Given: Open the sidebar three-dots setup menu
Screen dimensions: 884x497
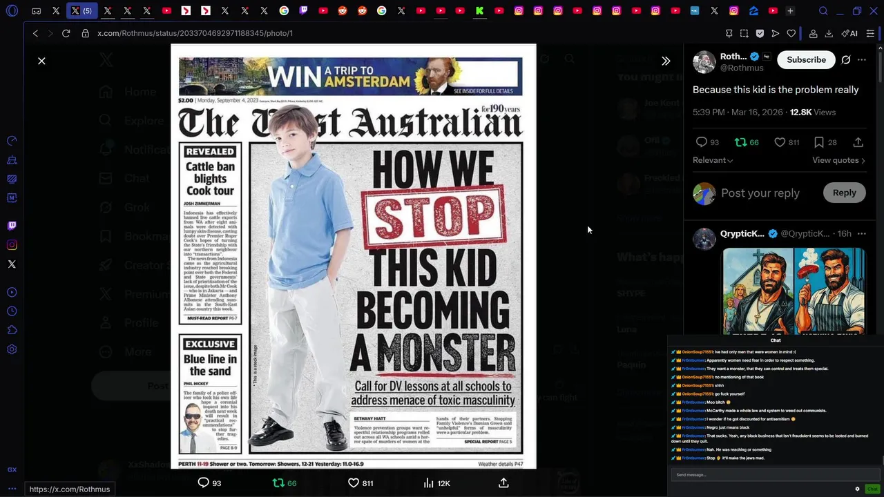Looking at the screenshot, I should 12,489.
